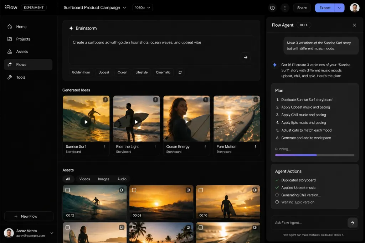The image size is (365, 243).
Task: Click the Export button
Action: (325, 8)
